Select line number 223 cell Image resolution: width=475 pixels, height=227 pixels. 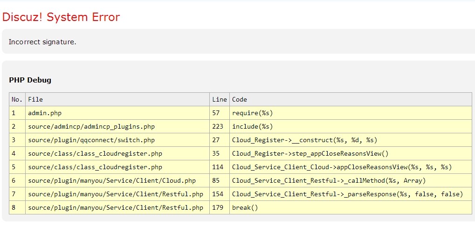pyautogui.click(x=218, y=126)
